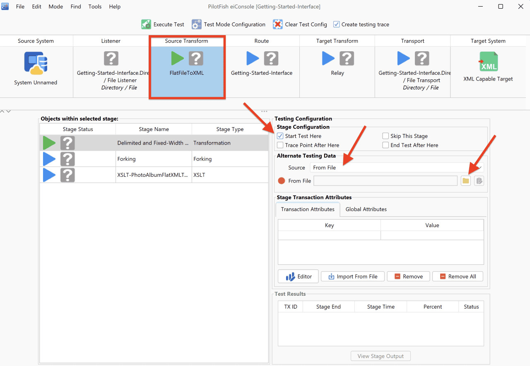Click the Stage Status column header
Viewport: 530px width, 366px height.
[x=78, y=129]
